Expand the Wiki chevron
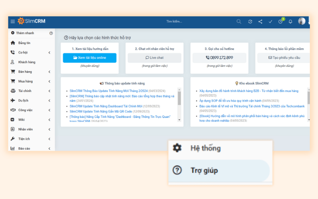This screenshot has width=318, height=199. point(49,120)
